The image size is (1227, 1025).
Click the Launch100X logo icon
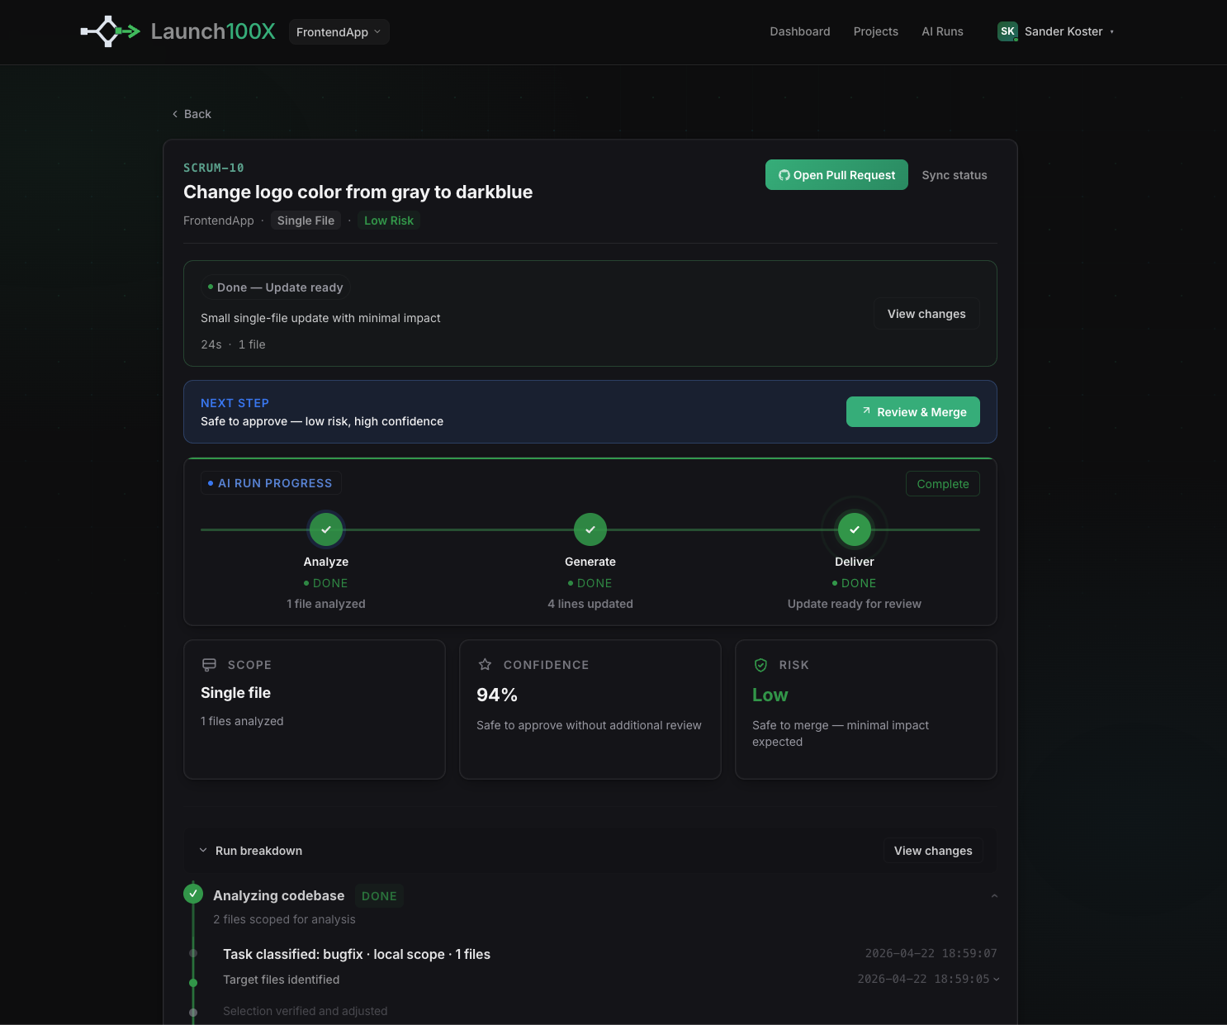tap(108, 31)
